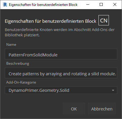Expand the Add-On-Kategorie dropdown arrow
The height and width of the screenshot is (119, 122).
tap(113, 90)
